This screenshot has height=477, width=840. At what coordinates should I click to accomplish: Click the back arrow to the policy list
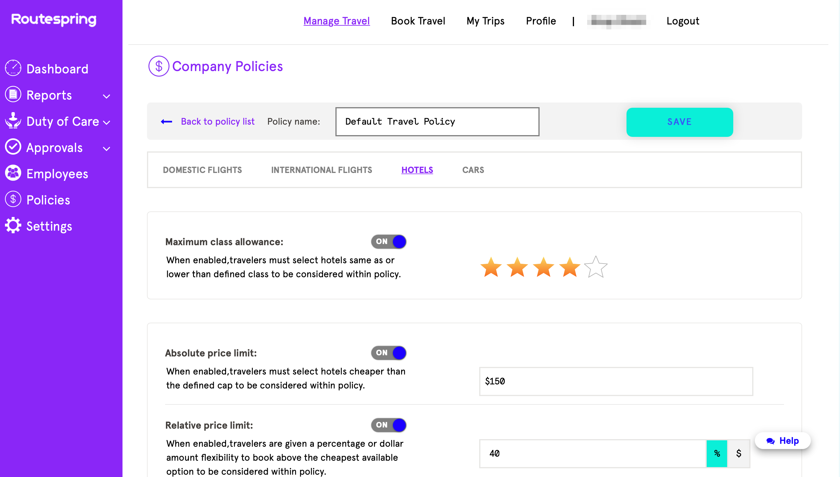pos(167,121)
